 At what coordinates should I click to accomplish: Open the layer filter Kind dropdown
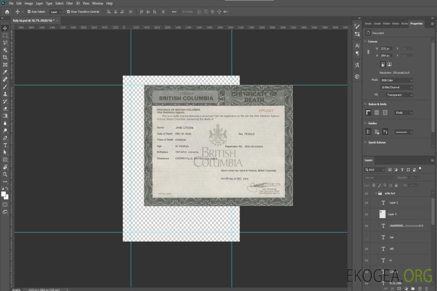(375, 170)
